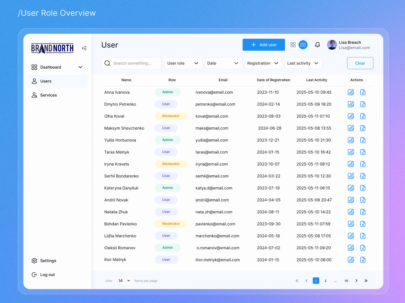The image size is (405, 303).
Task: Edit Anna Ivanova's record
Action: (351, 92)
